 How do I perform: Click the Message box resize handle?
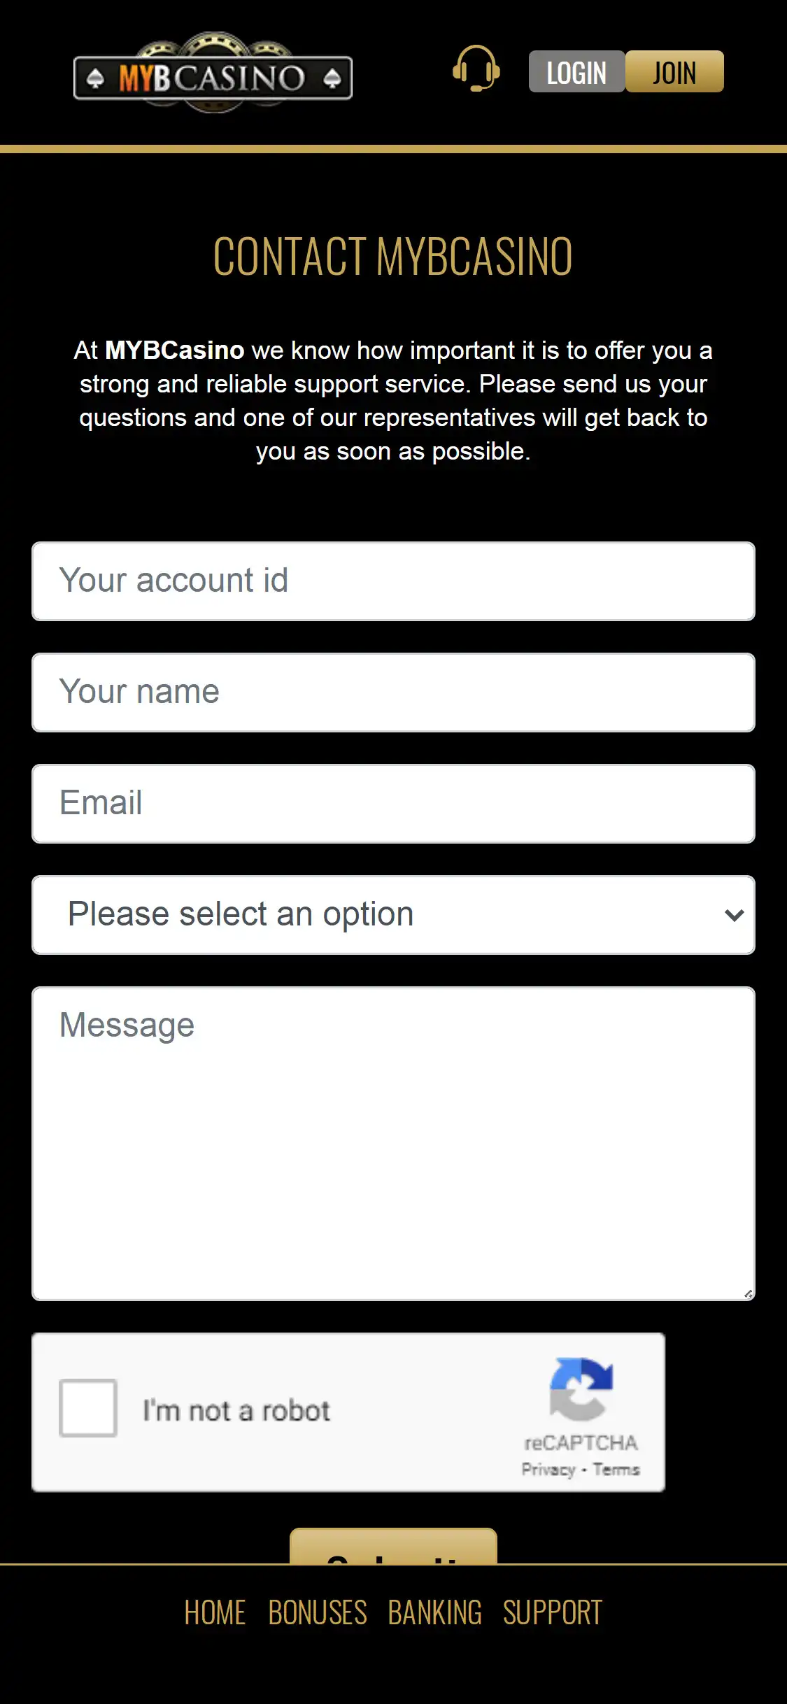(x=748, y=1294)
